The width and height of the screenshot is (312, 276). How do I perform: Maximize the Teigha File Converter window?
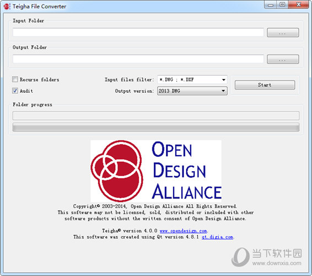tap(282, 4)
